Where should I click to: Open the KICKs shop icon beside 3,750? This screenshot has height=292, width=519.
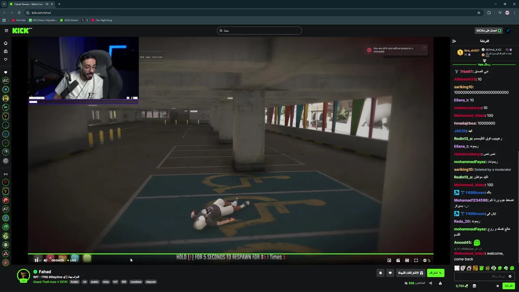(x=474, y=286)
